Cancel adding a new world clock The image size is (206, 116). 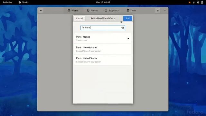point(80,18)
